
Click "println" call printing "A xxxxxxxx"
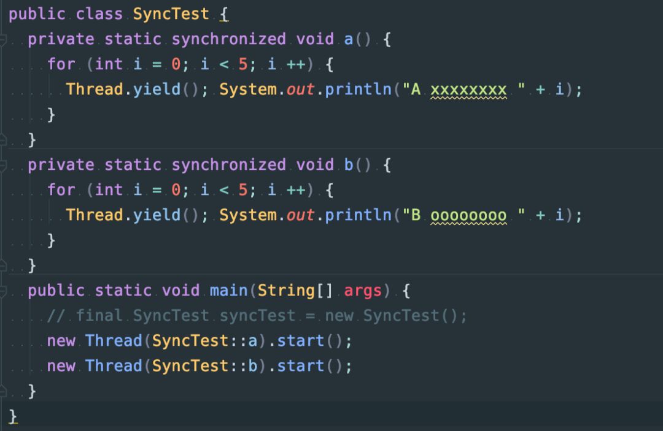point(358,90)
